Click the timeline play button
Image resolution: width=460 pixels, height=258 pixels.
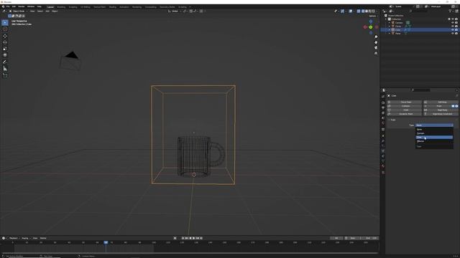pyautogui.click(x=194, y=238)
